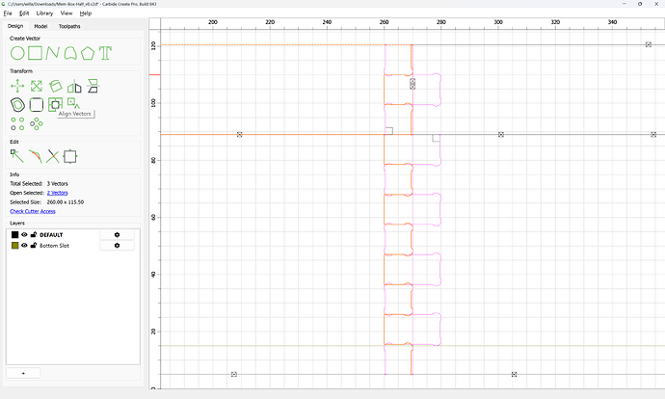Select the Text creation tool

[105, 53]
